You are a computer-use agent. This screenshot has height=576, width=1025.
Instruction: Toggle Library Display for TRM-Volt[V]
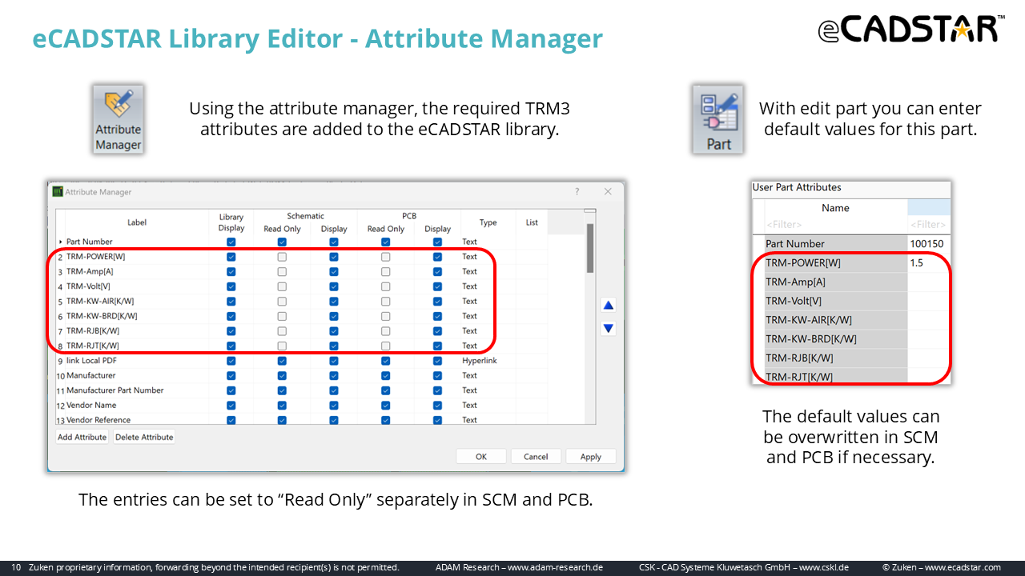point(231,286)
